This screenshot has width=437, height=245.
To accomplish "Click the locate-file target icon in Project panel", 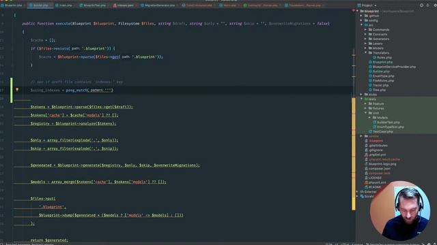I will (422, 5).
